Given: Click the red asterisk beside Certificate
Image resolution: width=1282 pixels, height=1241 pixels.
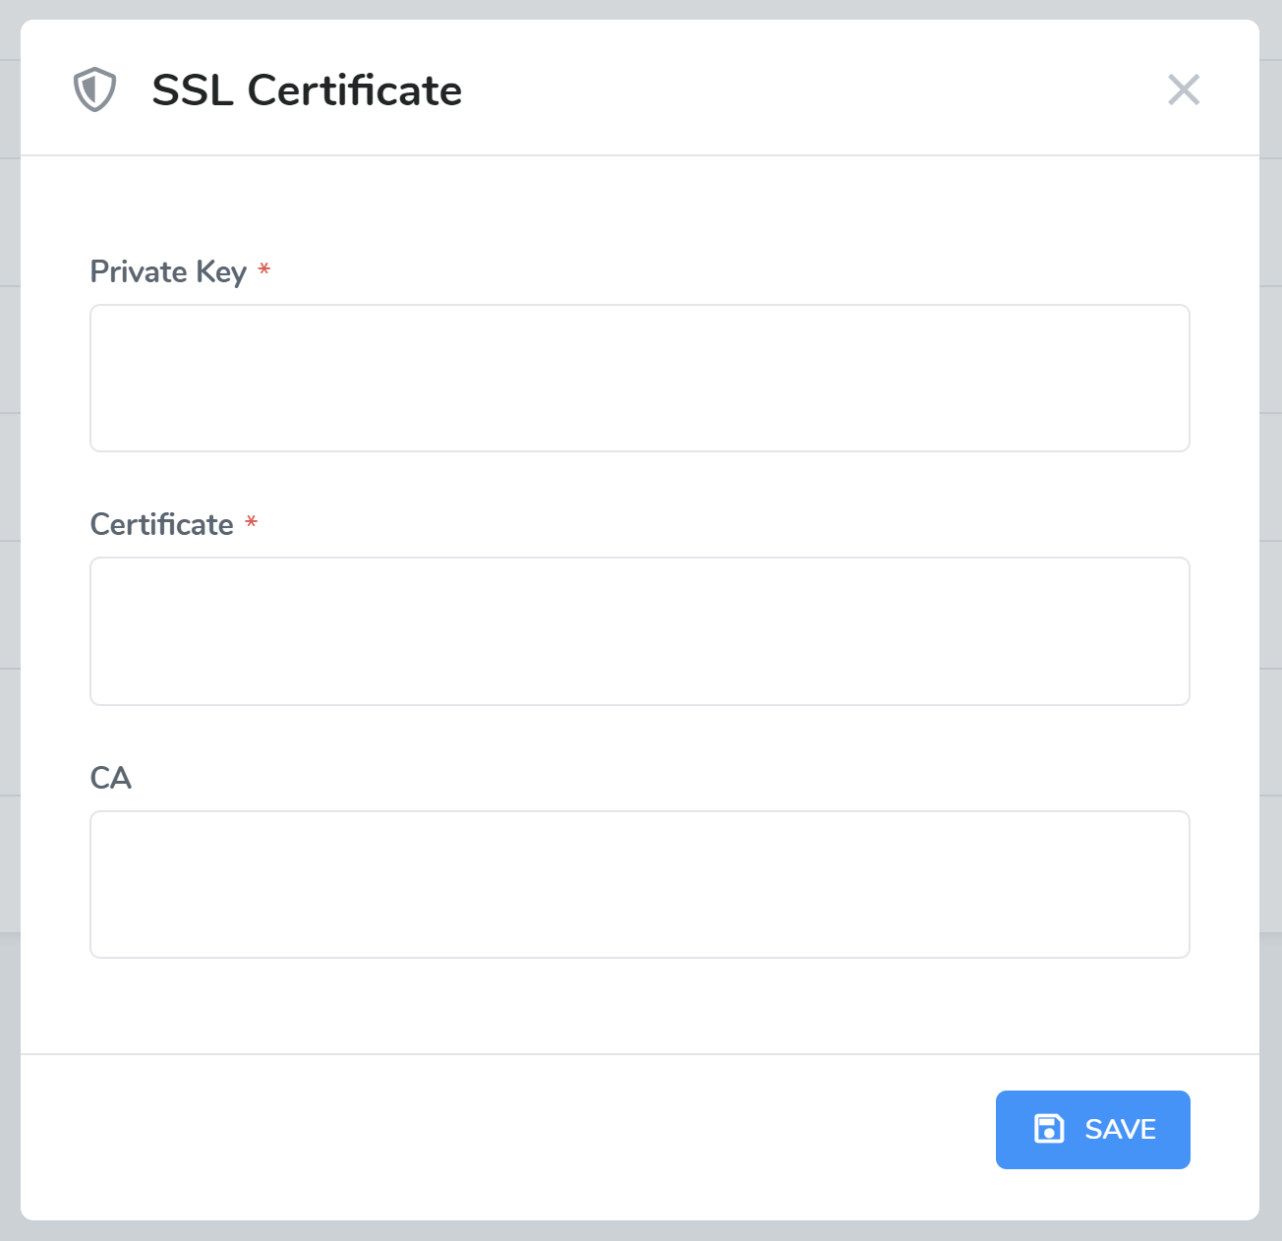Looking at the screenshot, I should pyautogui.click(x=252, y=523).
